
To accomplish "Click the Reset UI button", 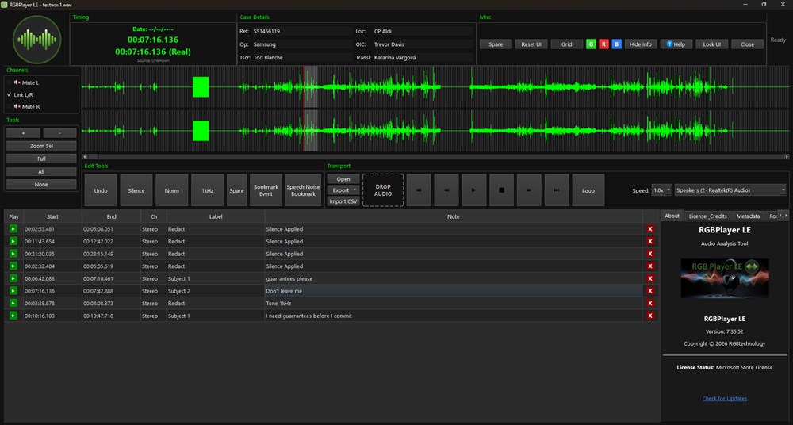I will click(x=531, y=44).
